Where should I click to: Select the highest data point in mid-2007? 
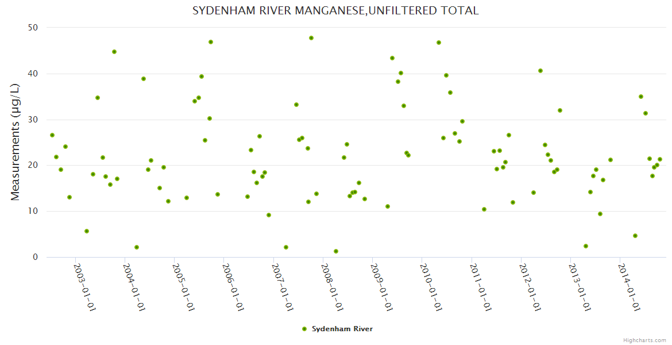point(311,38)
